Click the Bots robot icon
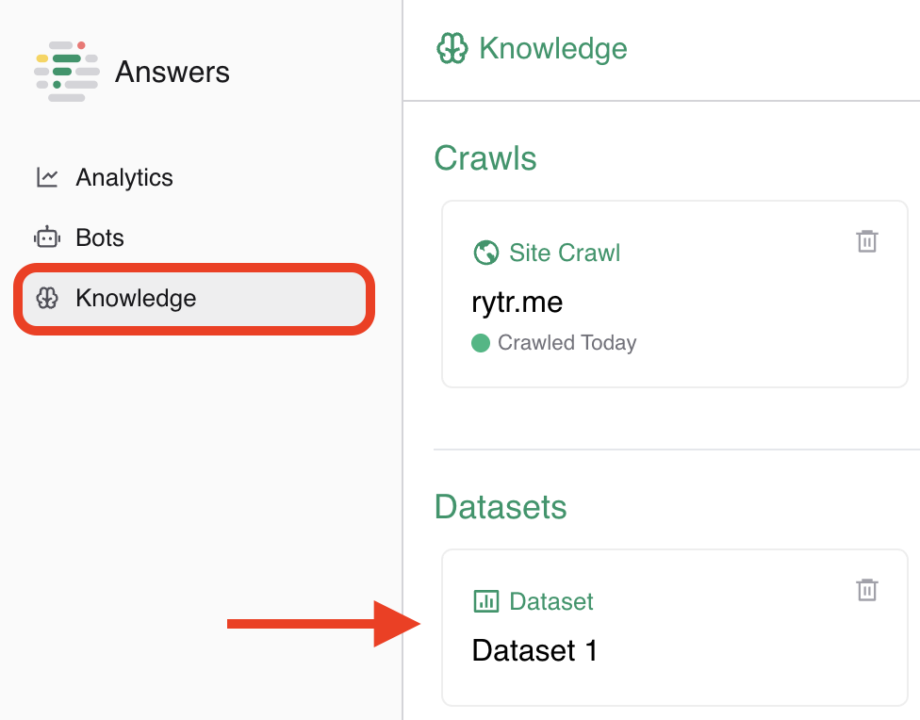This screenshot has width=920, height=720. point(47,237)
